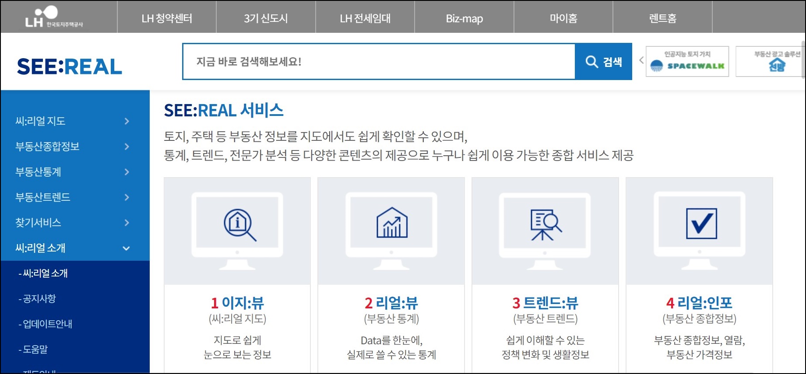Image resolution: width=806 pixels, height=374 pixels.
Task: Open the 공지사항 submenu link
Action: tap(37, 299)
